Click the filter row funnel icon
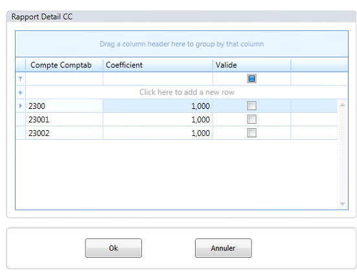 20,79
